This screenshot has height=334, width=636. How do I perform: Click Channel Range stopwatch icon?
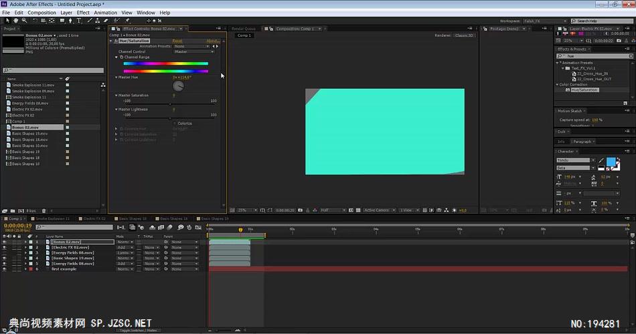(121, 57)
